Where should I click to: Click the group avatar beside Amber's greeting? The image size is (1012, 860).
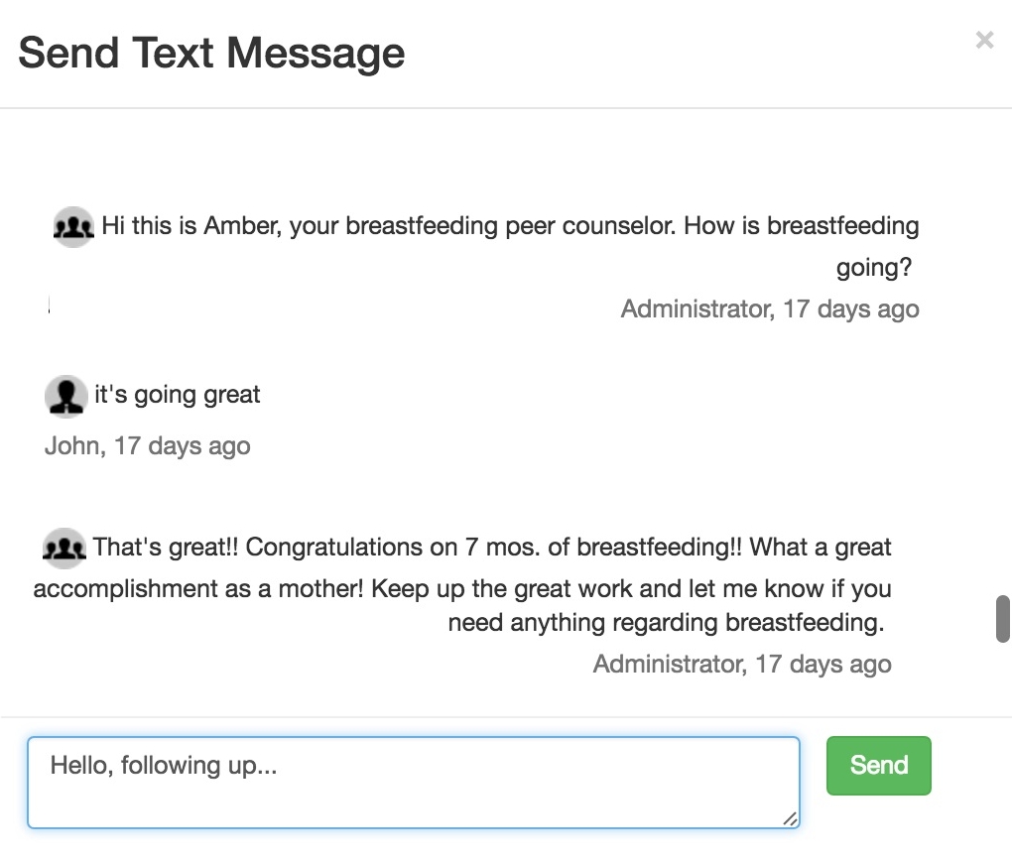click(73, 227)
